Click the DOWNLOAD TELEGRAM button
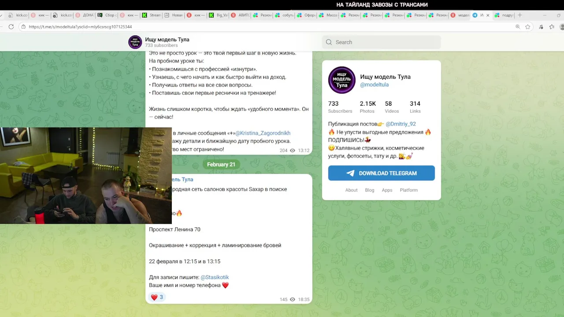Viewport: 564px width, 317px height. coord(382,173)
